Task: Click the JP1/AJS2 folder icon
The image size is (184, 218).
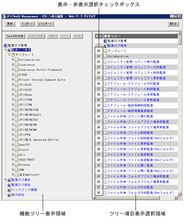Action: [17, 85]
